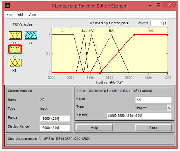Click the plot points input field
Screen dimensions: 180x151
point(158,23)
